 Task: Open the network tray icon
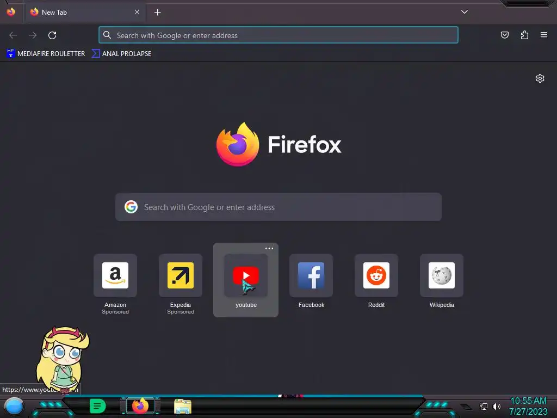pyautogui.click(x=484, y=406)
